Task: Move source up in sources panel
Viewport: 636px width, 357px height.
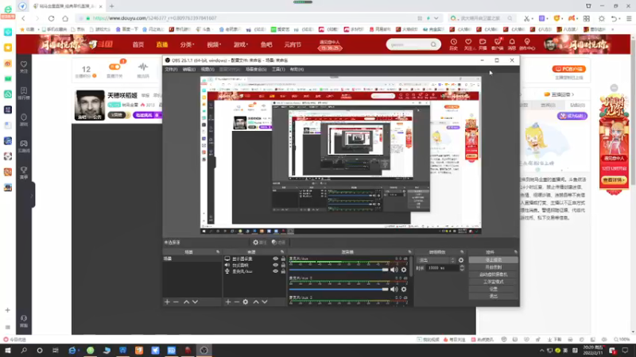Action: pos(256,302)
